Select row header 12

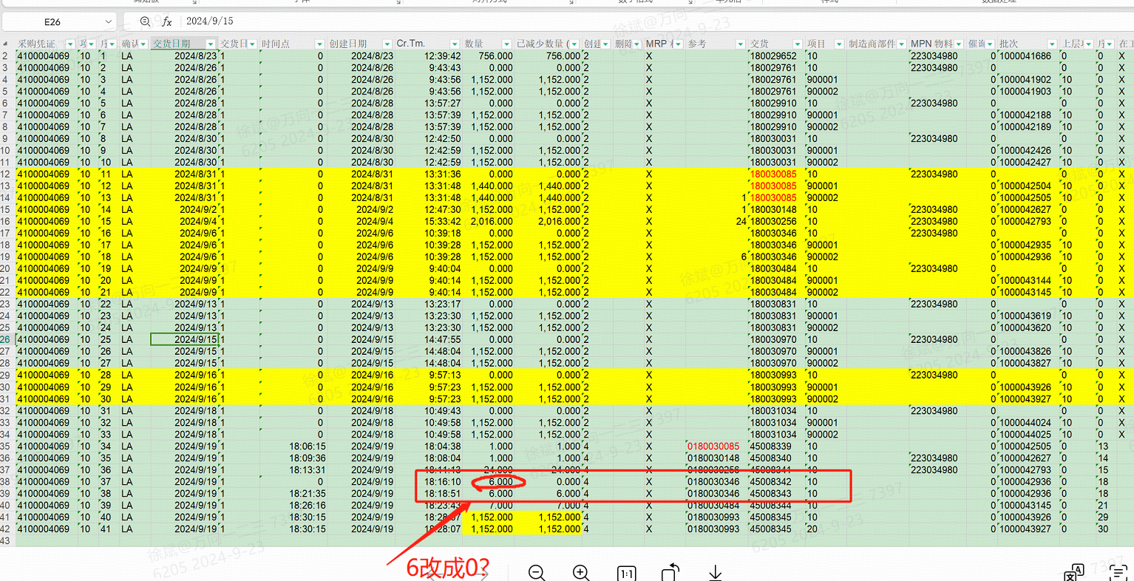click(7, 174)
